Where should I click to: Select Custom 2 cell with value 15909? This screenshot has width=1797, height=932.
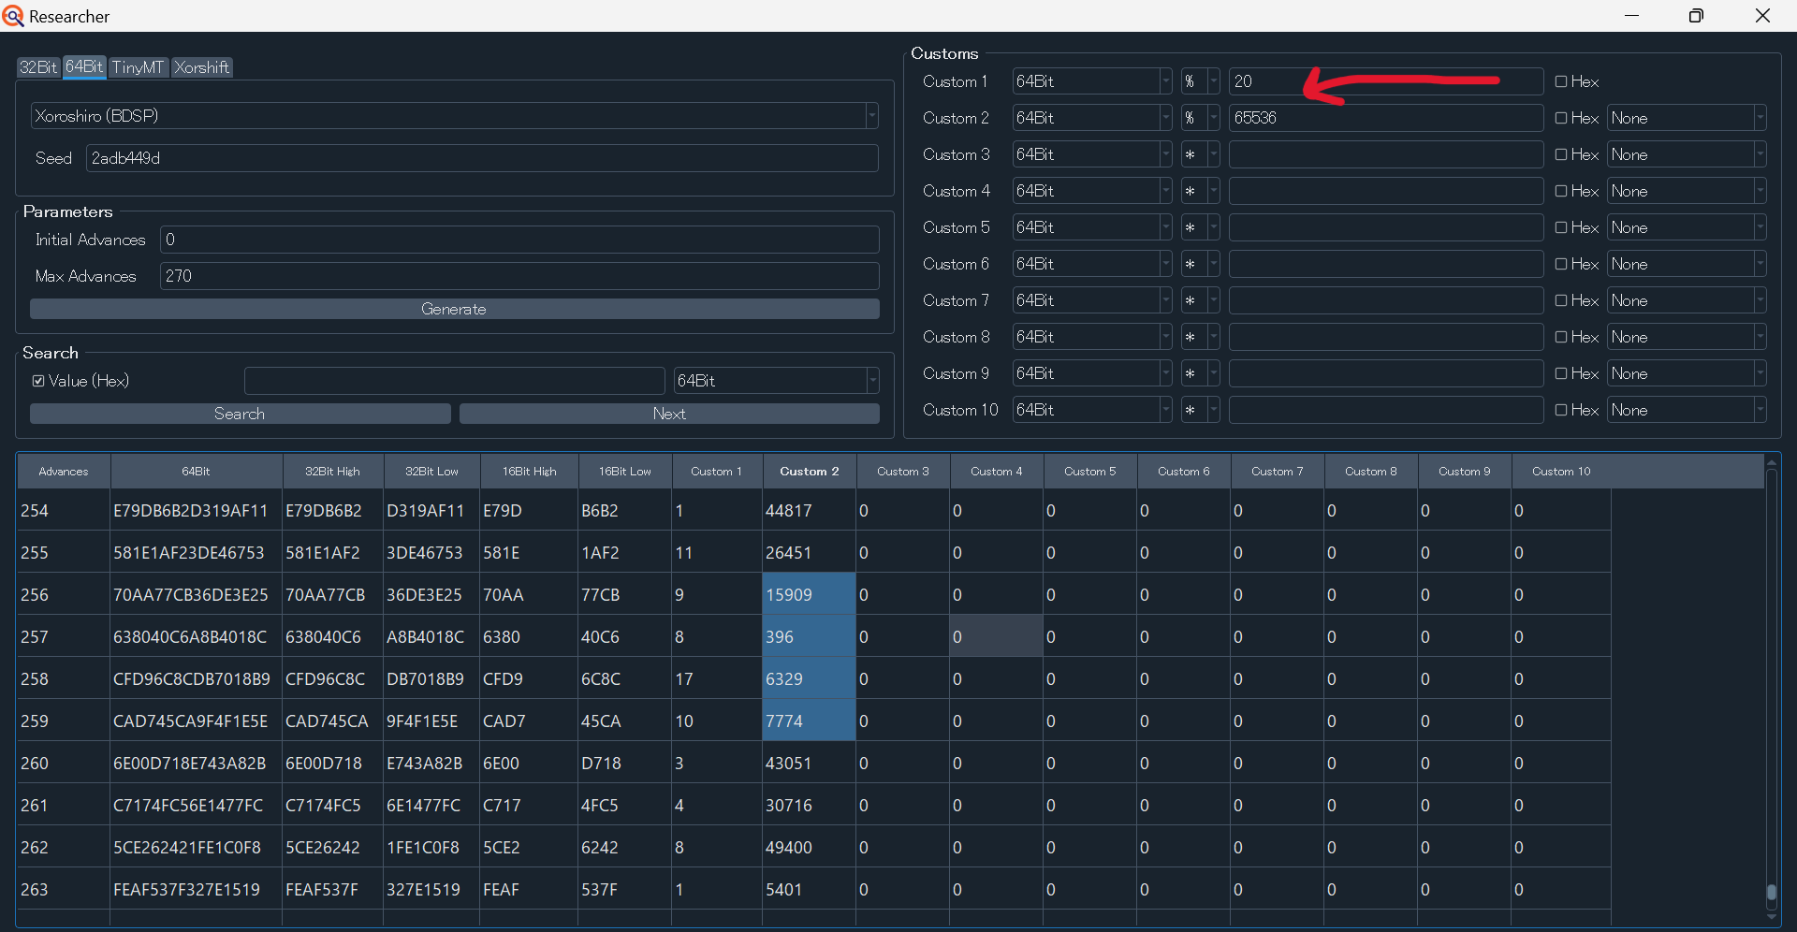810,595
